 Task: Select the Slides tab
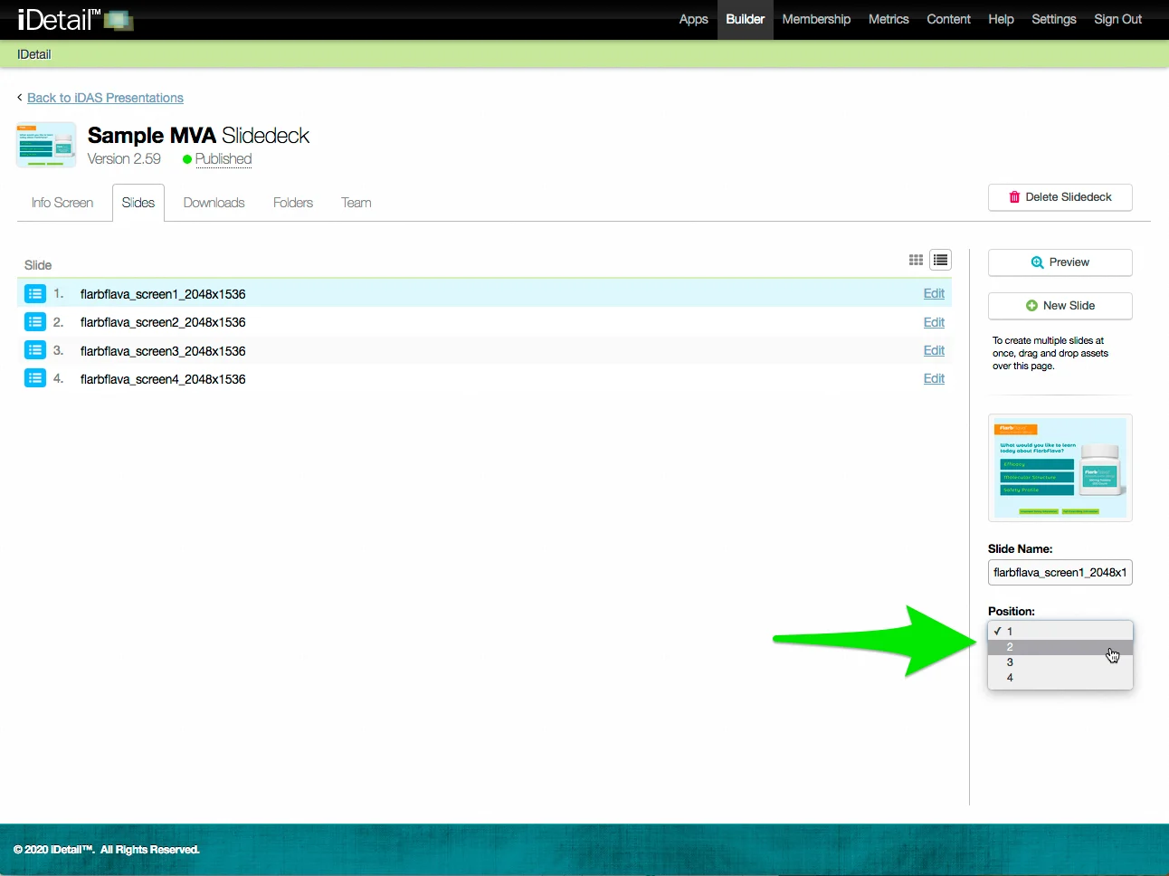[x=138, y=203]
